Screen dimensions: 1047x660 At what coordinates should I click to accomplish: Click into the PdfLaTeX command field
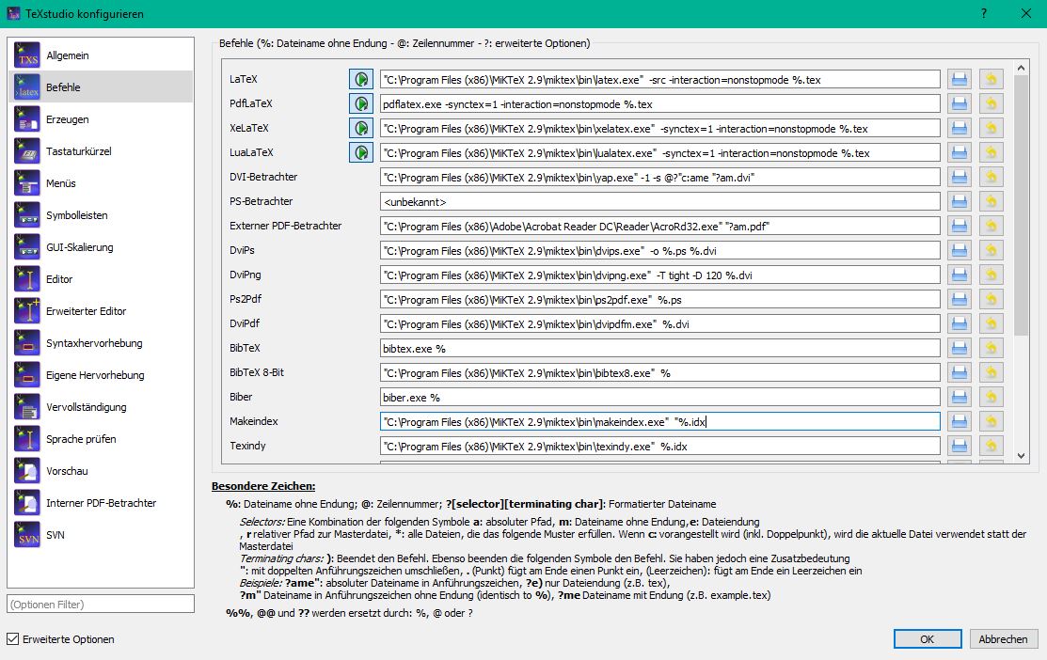(659, 104)
